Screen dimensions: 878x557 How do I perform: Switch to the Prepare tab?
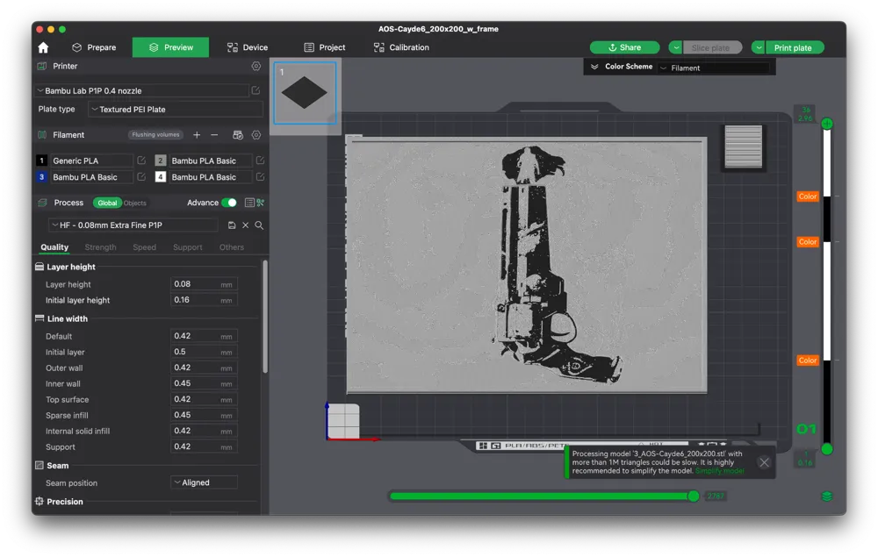pyautogui.click(x=94, y=47)
